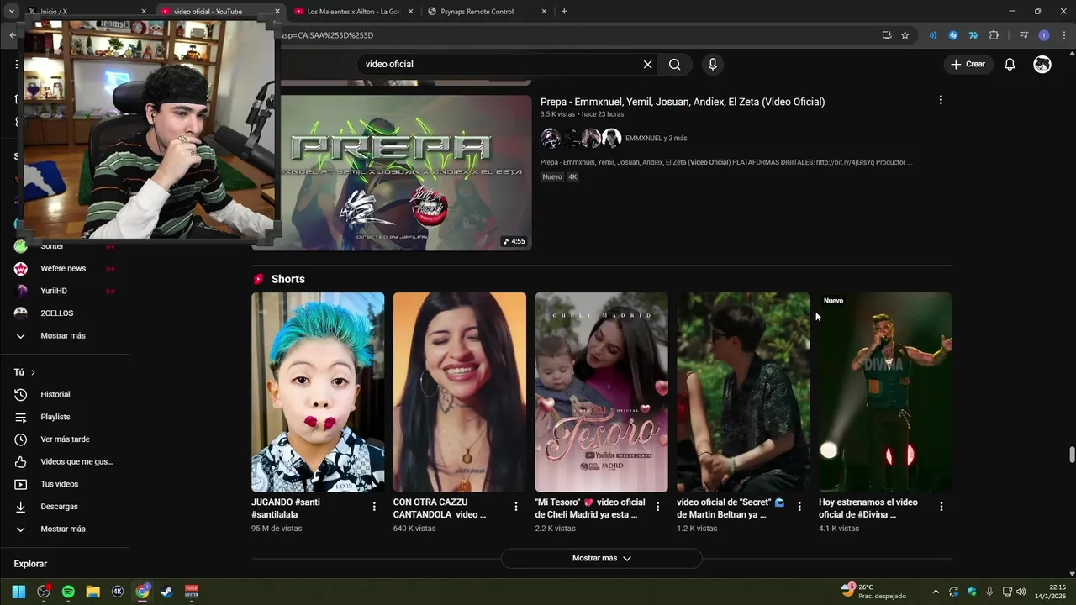Open the Wefere news subscription channel
The width and height of the screenshot is (1076, 605).
click(x=63, y=269)
